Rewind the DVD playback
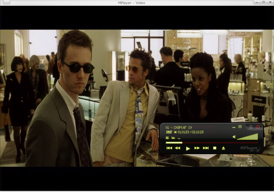The image size is (274, 192). coord(177,148)
